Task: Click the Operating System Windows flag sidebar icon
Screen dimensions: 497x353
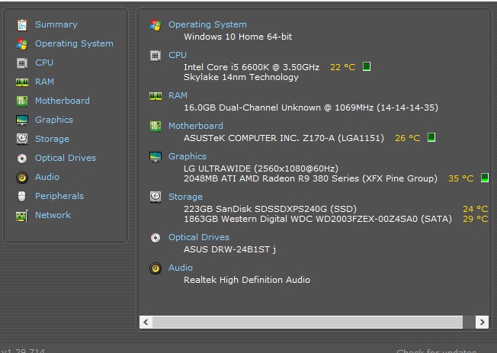Action: 22,44
